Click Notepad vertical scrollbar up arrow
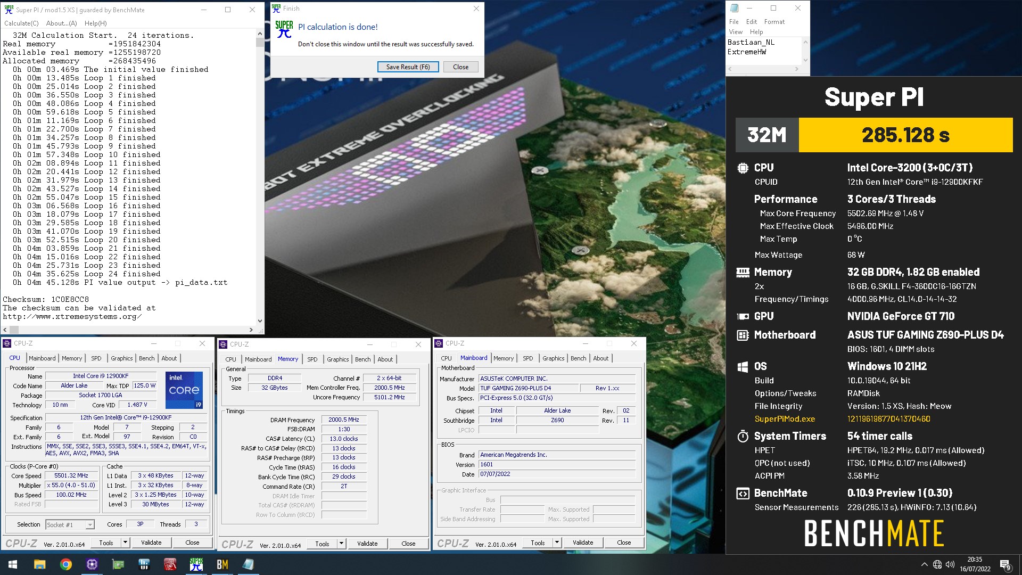The image size is (1022, 575). point(805,42)
